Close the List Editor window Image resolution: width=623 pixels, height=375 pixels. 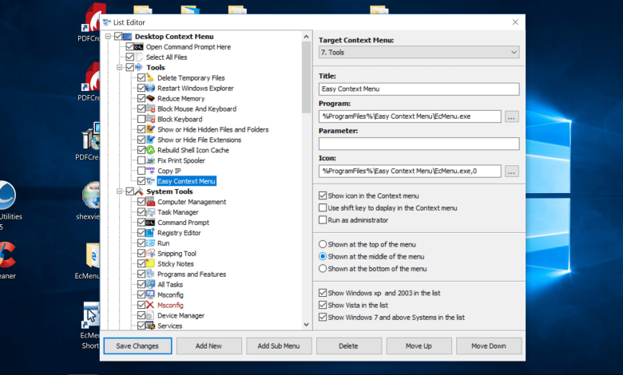point(515,22)
